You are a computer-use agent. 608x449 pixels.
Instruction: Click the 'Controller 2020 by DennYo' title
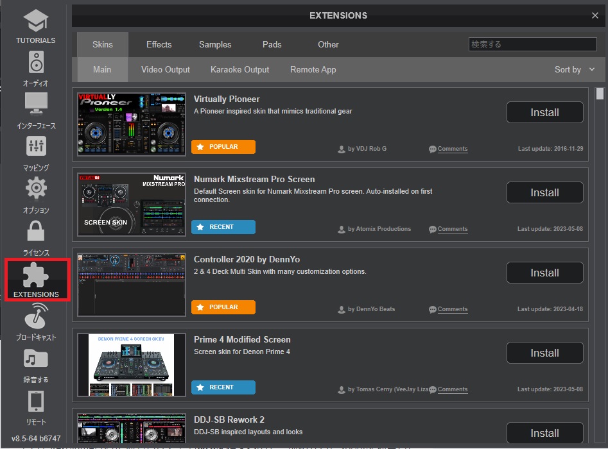(247, 260)
